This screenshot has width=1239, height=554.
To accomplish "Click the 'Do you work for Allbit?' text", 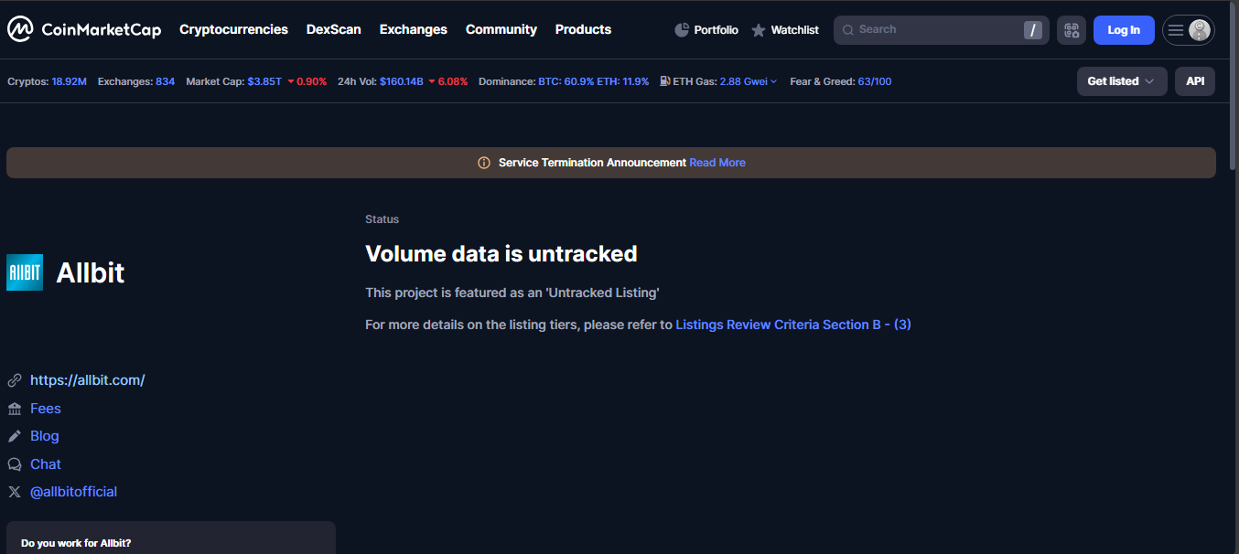I will pos(76,543).
